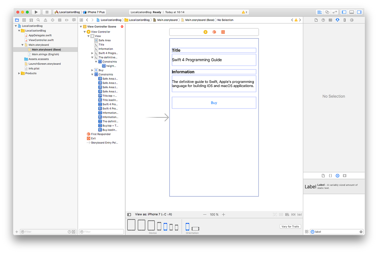Toggle the document outline sidebar
This screenshot has width=378, height=254.
coord(129,215)
